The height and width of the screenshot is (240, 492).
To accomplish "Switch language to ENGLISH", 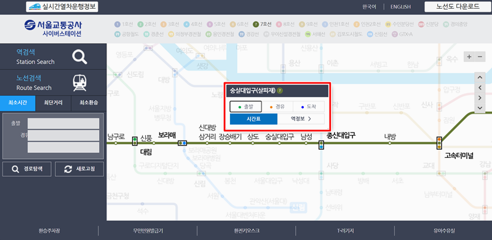I will [x=400, y=7].
